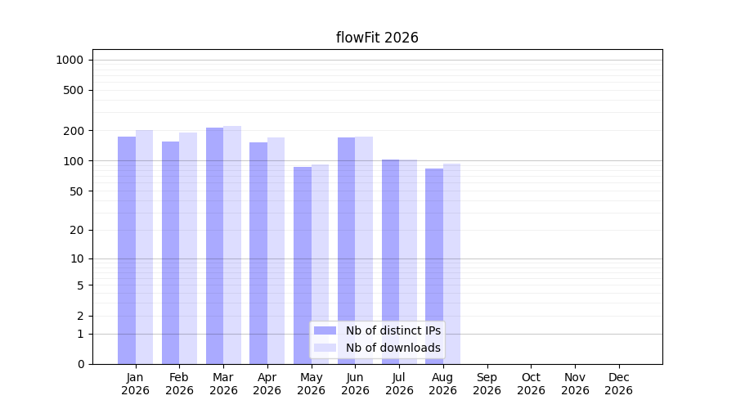Click the y-axis value '200'

pyautogui.click(x=74, y=131)
